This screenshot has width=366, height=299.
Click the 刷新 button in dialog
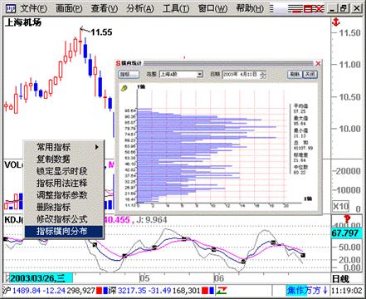click(x=295, y=74)
